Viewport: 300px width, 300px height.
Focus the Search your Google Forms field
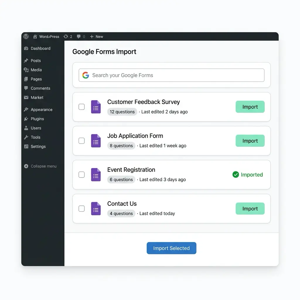tap(171, 75)
